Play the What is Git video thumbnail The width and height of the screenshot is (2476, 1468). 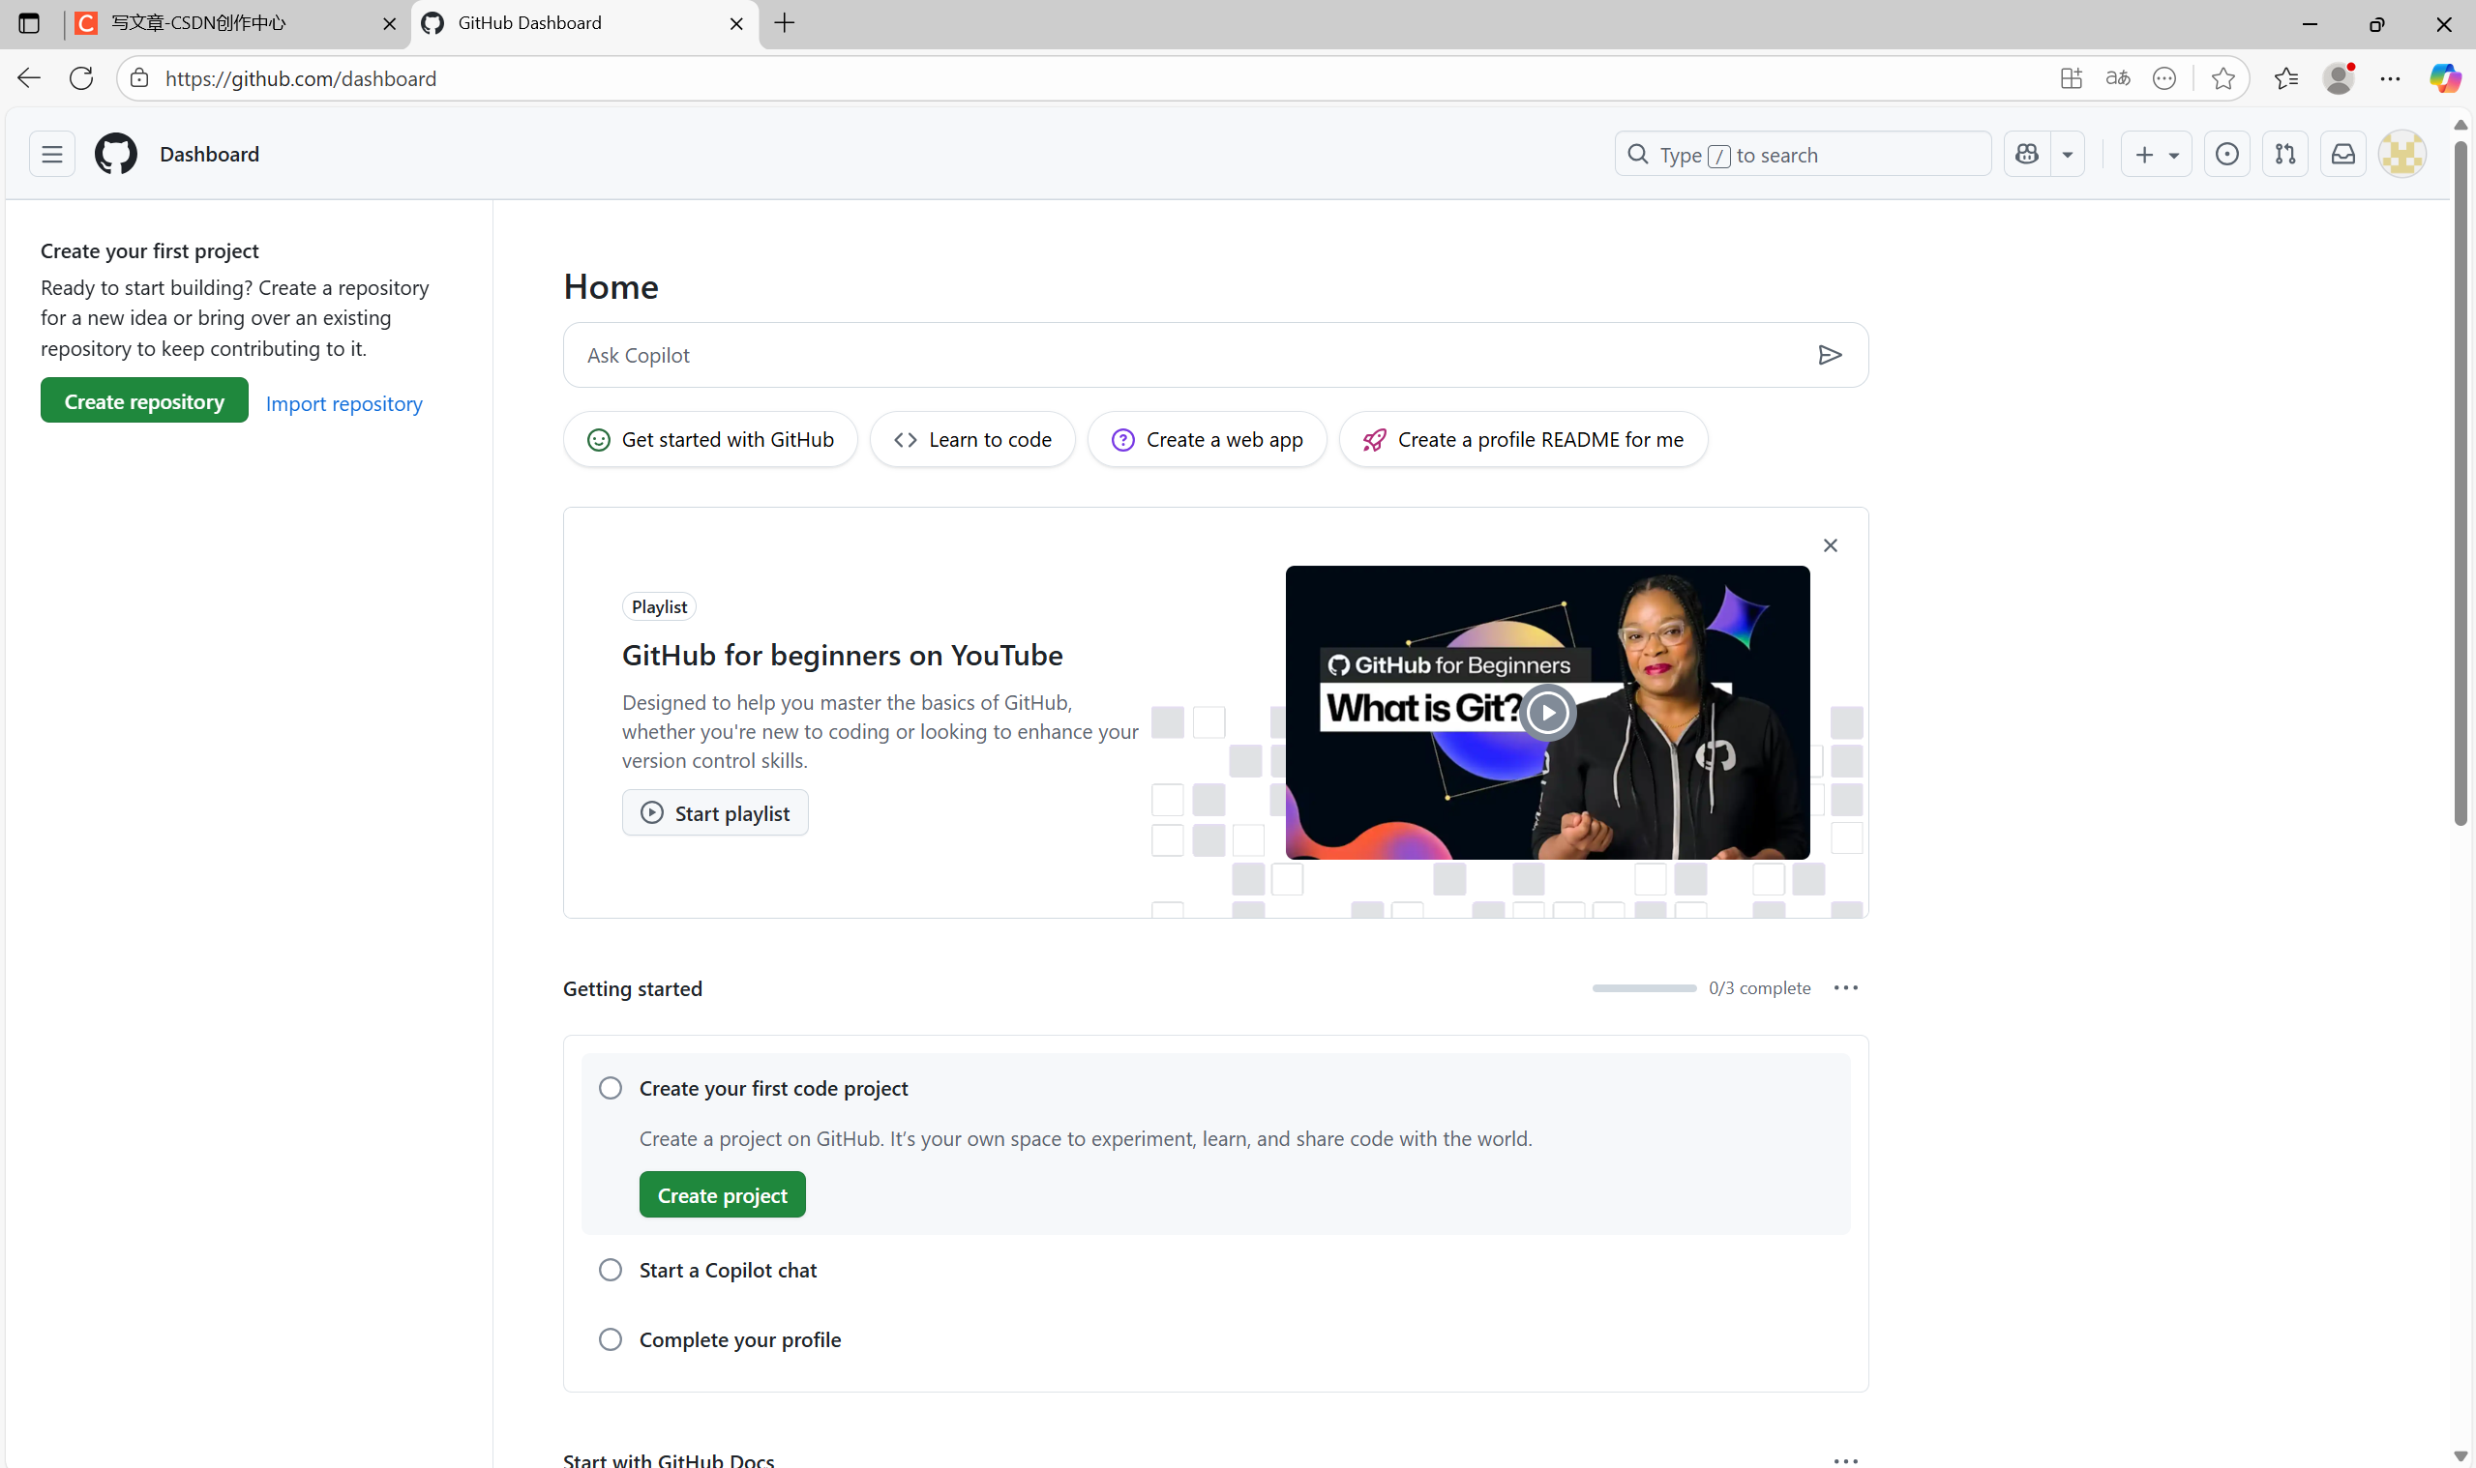pyautogui.click(x=1548, y=712)
